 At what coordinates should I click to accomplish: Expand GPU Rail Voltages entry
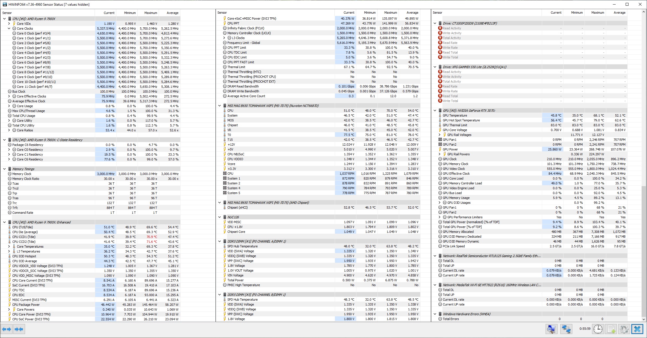440,135
